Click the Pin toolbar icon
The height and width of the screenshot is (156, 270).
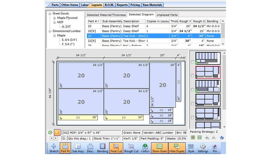[x=214, y=148]
